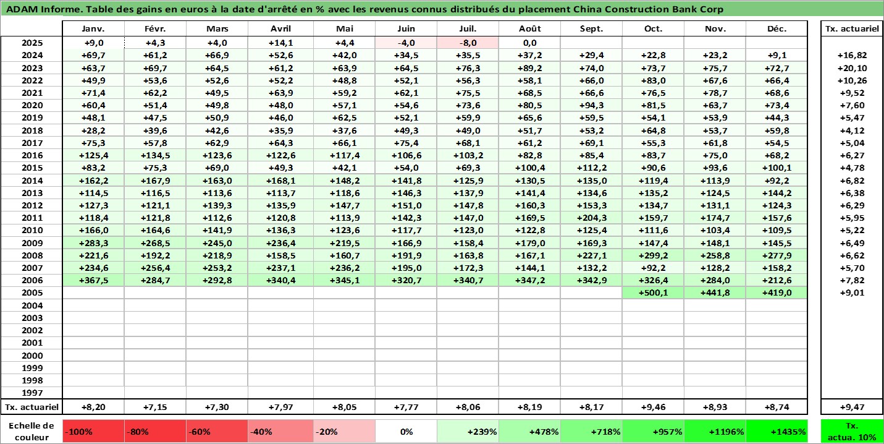Click the +957% green swatch
Viewport: 884px width, 444px height.
(x=653, y=432)
